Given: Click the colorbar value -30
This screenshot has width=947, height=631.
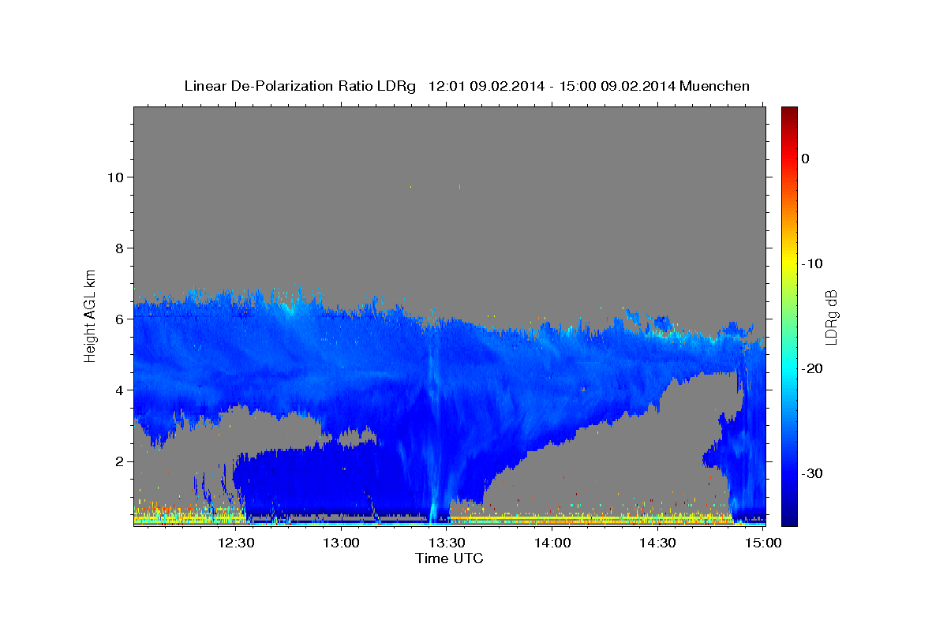Looking at the screenshot, I should click(812, 473).
